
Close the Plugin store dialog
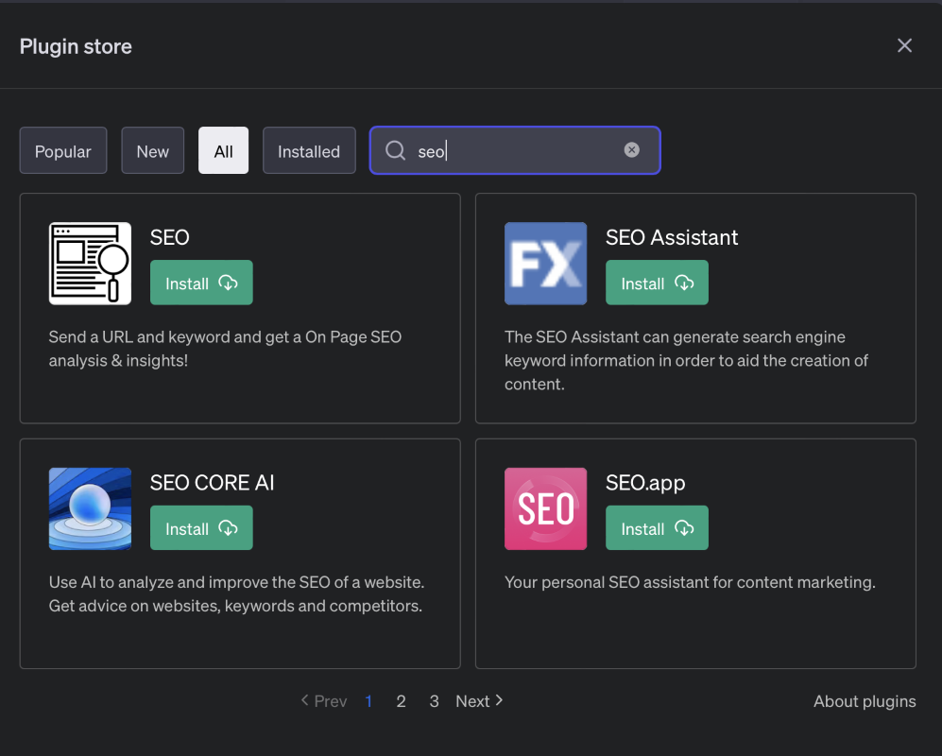904,45
